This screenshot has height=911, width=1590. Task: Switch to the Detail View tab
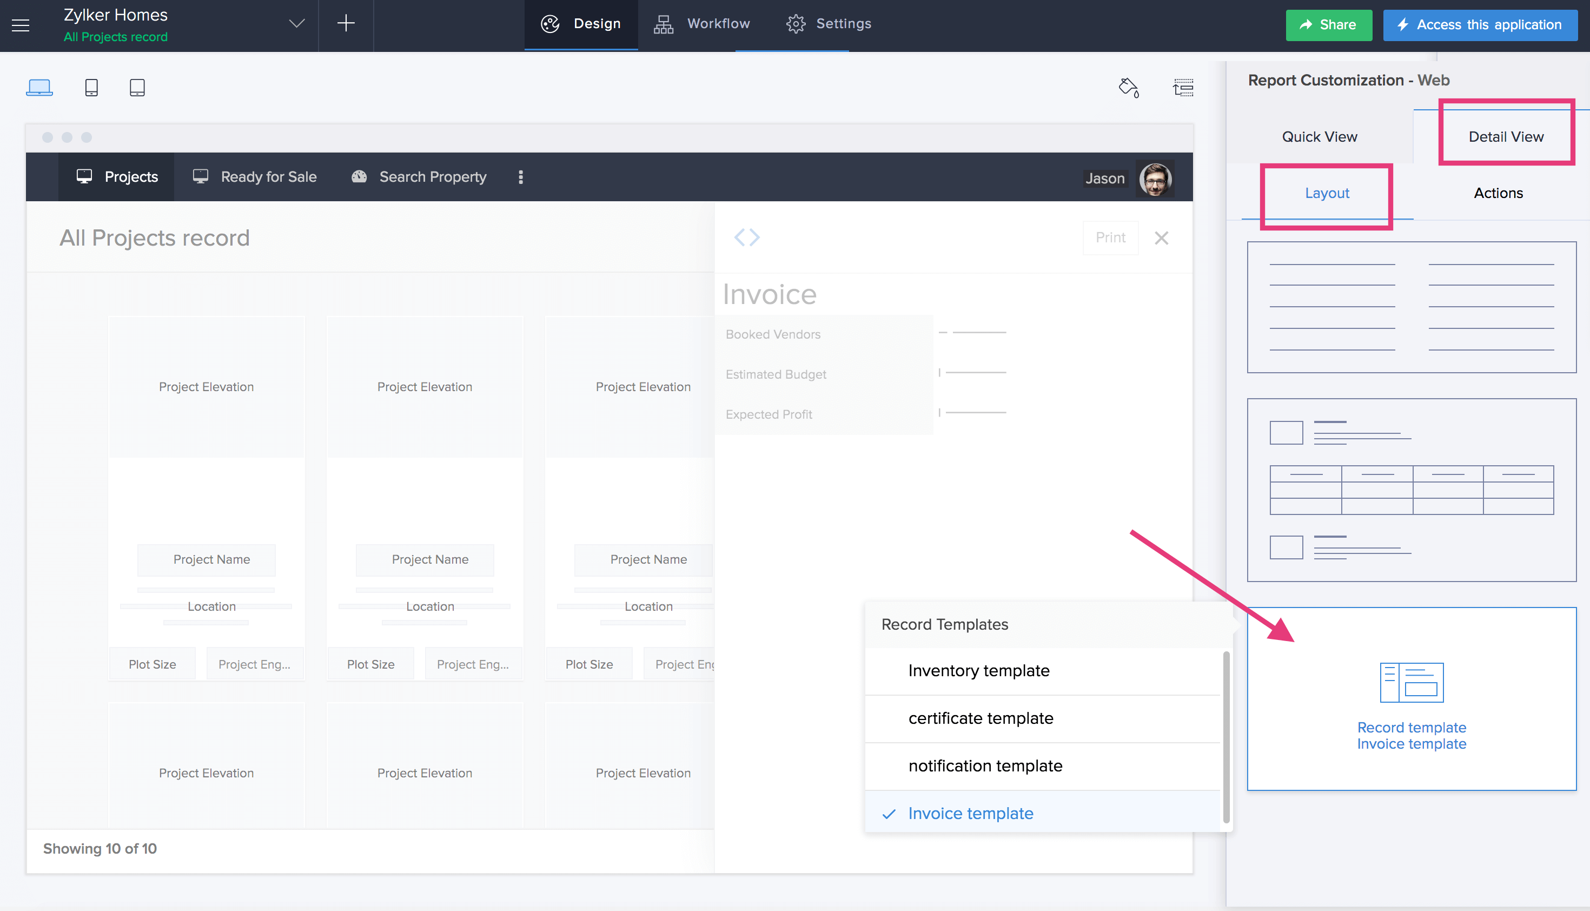pos(1506,137)
